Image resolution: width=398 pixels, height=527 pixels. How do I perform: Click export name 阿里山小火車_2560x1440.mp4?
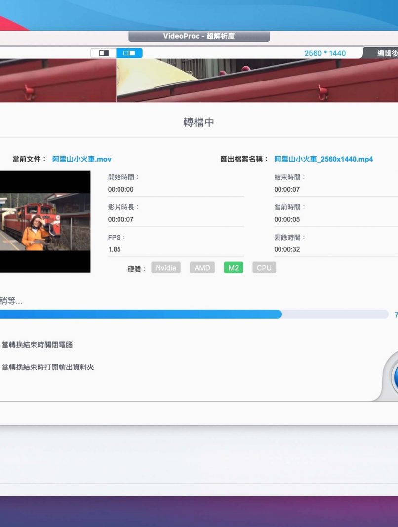click(323, 159)
